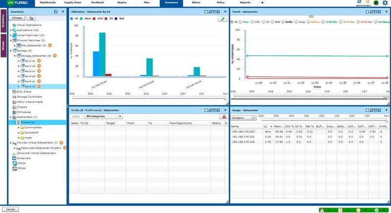Click the tree view icon beside Collapse
Viewport: 391px width, 213px height.
point(31,18)
